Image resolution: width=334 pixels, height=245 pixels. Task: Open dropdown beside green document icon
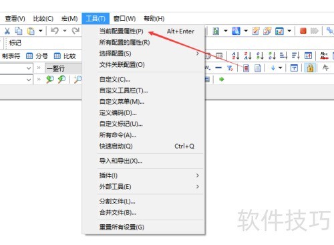226,31
